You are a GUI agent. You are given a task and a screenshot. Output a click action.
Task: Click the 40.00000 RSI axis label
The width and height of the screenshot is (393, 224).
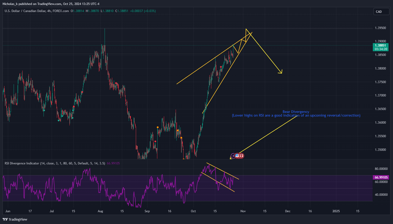click(381, 195)
